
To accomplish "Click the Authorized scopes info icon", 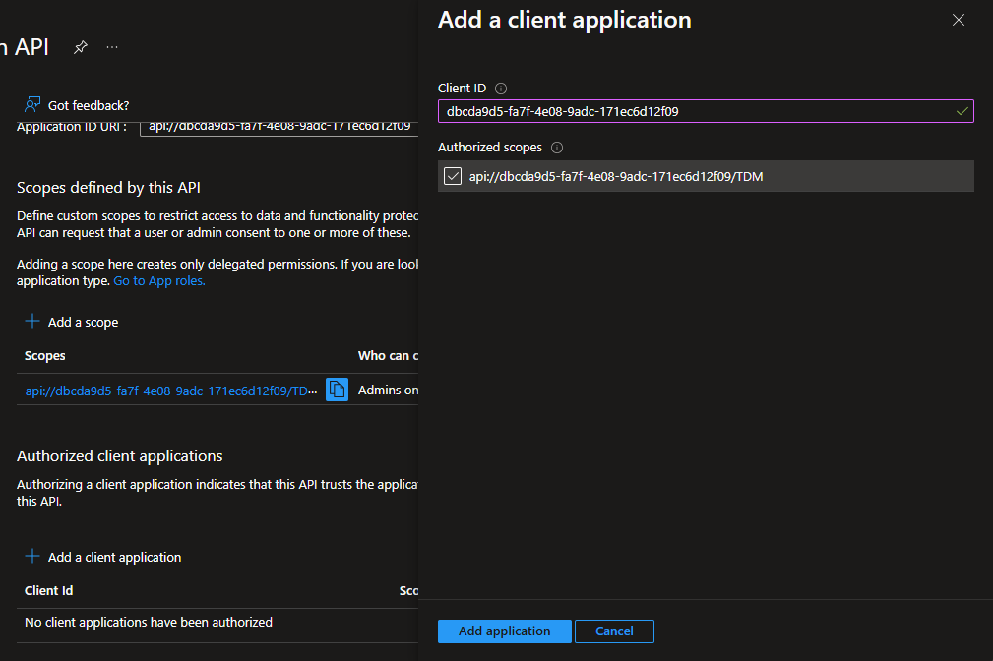I will 557,148.
